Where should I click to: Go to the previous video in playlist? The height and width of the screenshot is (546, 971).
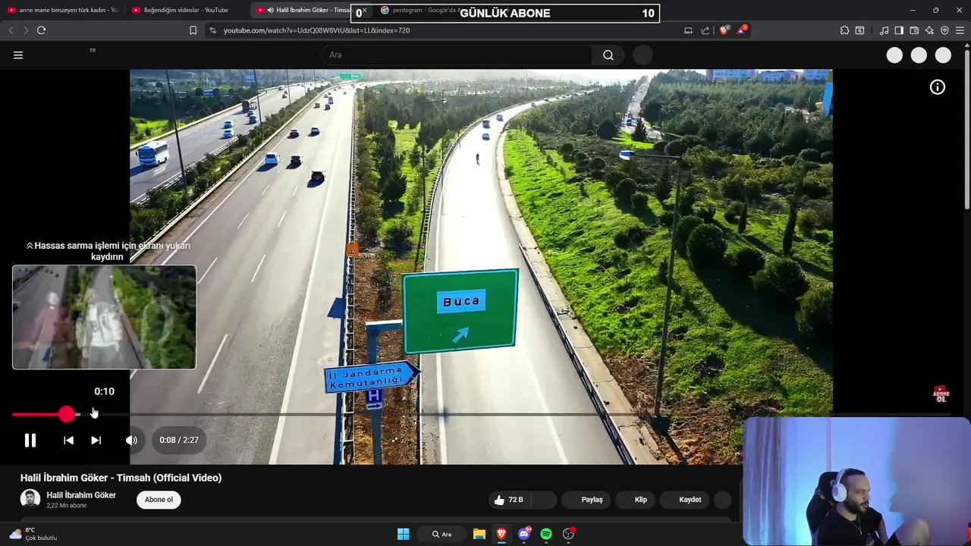pyautogui.click(x=68, y=440)
